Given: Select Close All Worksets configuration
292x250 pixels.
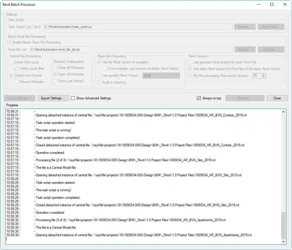Looking at the screenshot, I should (x=55, y=68).
